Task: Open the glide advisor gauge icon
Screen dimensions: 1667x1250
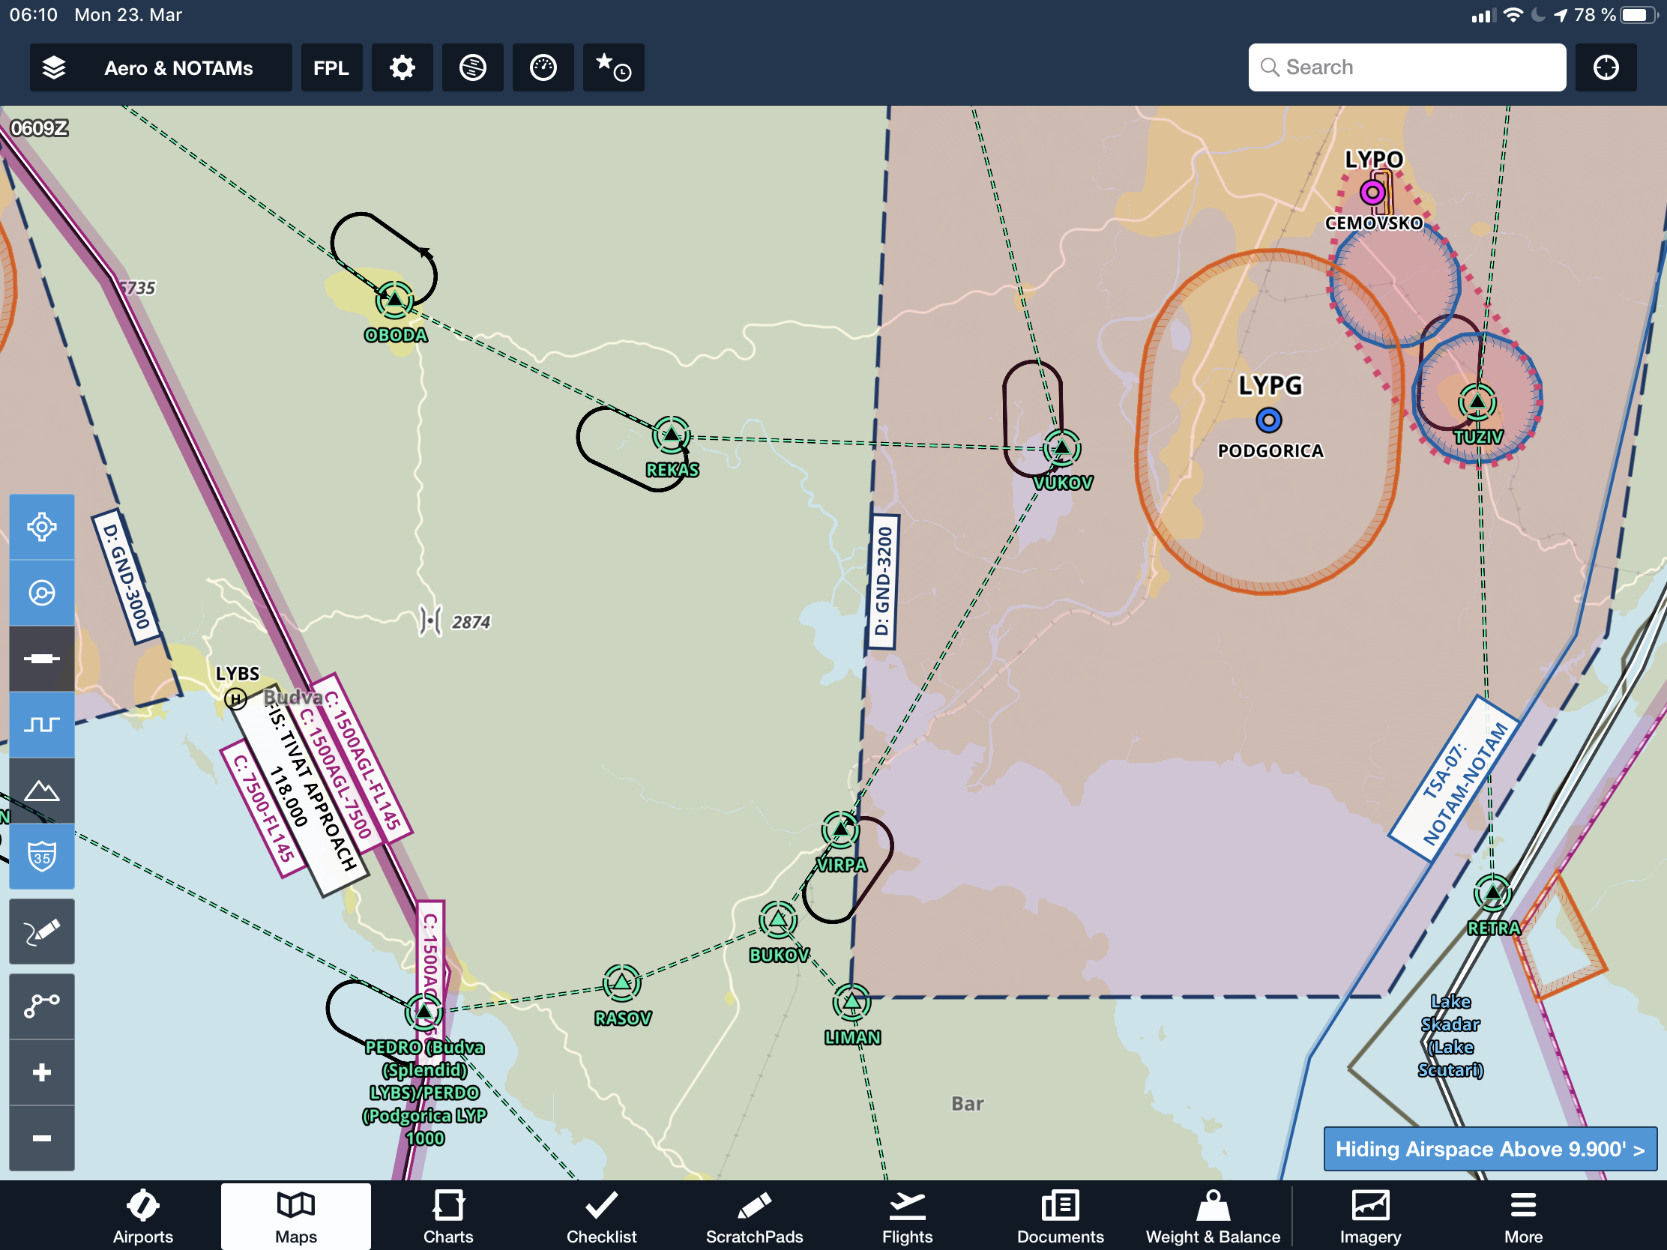Action: 543,67
